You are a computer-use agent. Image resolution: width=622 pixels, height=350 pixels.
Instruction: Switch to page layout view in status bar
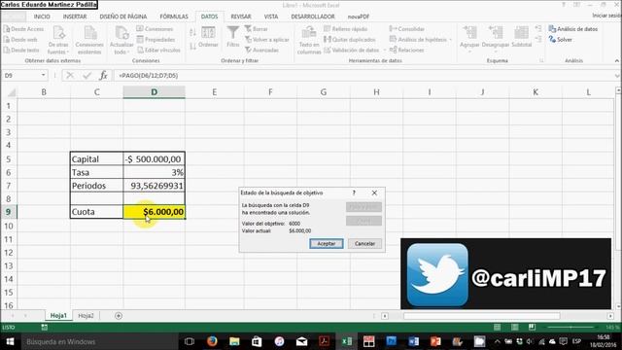(514, 327)
